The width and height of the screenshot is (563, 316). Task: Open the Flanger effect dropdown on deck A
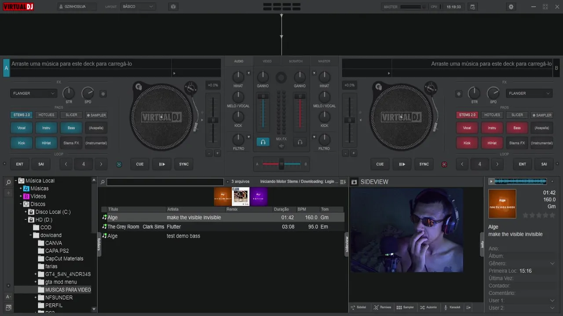pyautogui.click(x=34, y=93)
